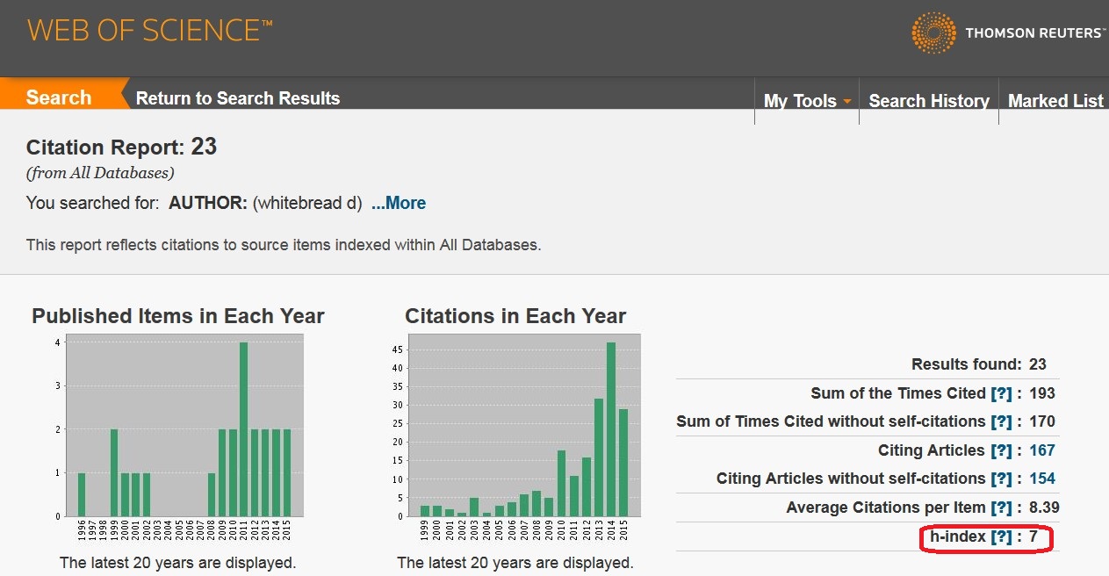
Task: Select the Results found value 23
Action: click(x=1038, y=364)
